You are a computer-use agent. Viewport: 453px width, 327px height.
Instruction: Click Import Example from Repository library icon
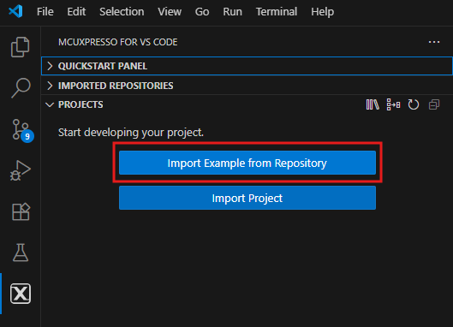(x=373, y=104)
